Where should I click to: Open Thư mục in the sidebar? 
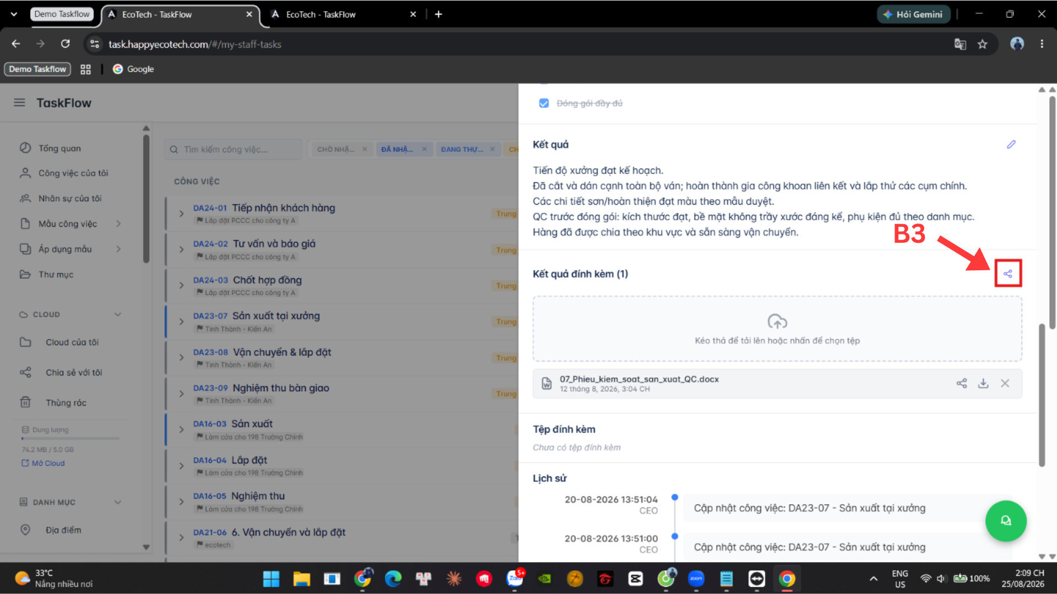click(x=56, y=274)
